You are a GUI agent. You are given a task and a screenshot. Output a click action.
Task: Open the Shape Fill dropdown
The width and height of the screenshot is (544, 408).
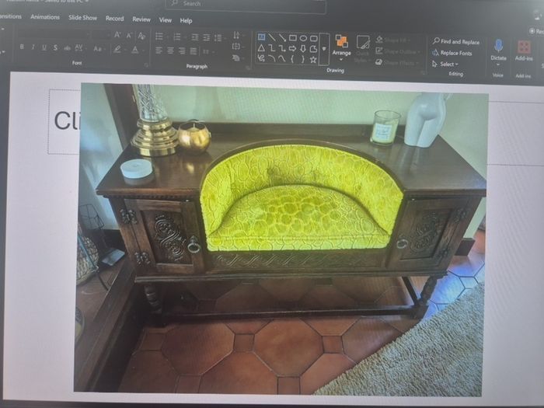394,40
